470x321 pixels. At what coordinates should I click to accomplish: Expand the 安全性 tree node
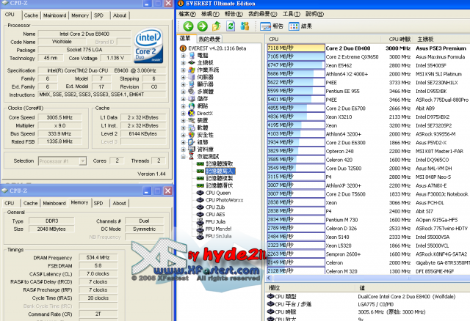tap(183, 136)
